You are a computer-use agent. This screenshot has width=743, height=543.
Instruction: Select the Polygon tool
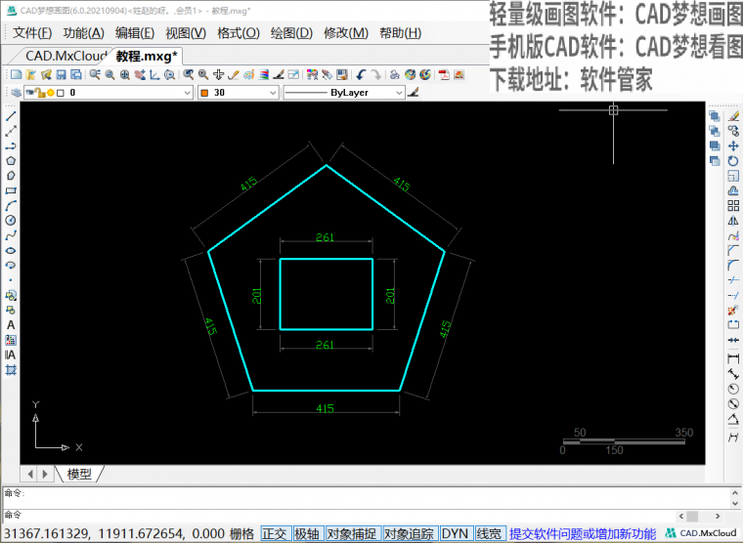[x=11, y=160]
